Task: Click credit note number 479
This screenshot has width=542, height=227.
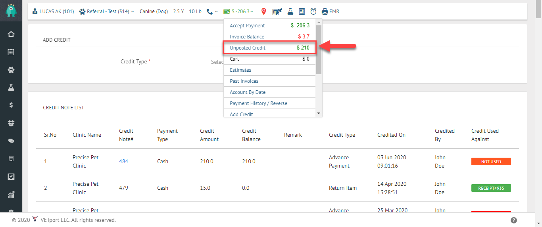Action: (x=123, y=188)
